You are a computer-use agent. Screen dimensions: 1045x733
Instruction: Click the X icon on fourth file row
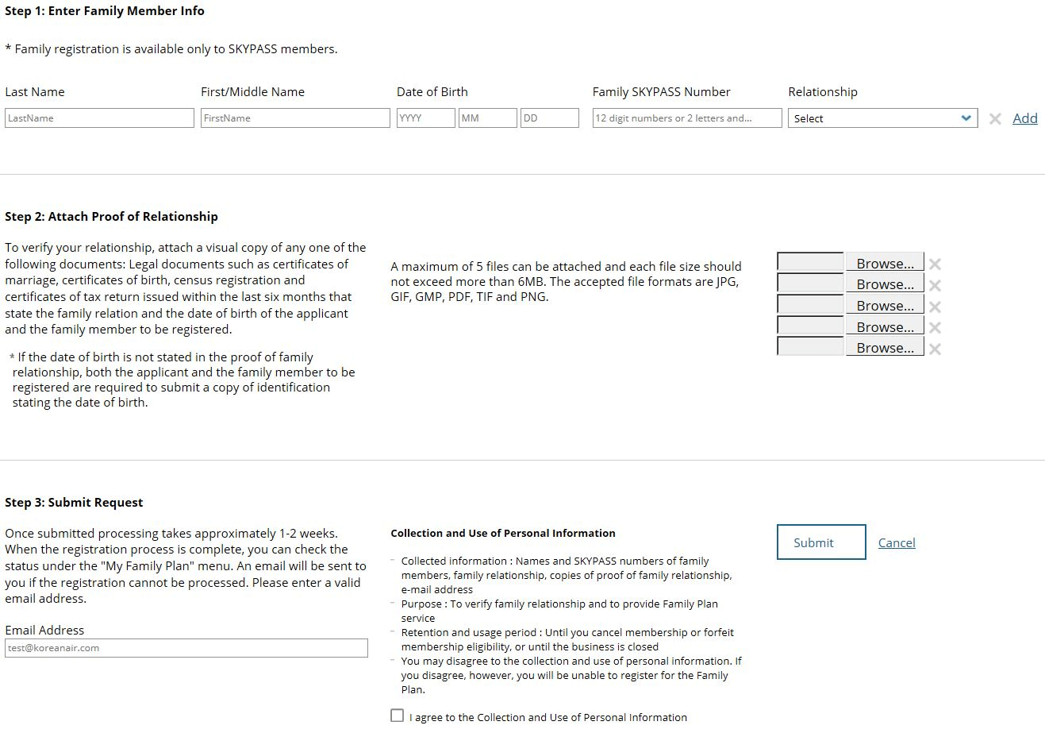coord(935,327)
